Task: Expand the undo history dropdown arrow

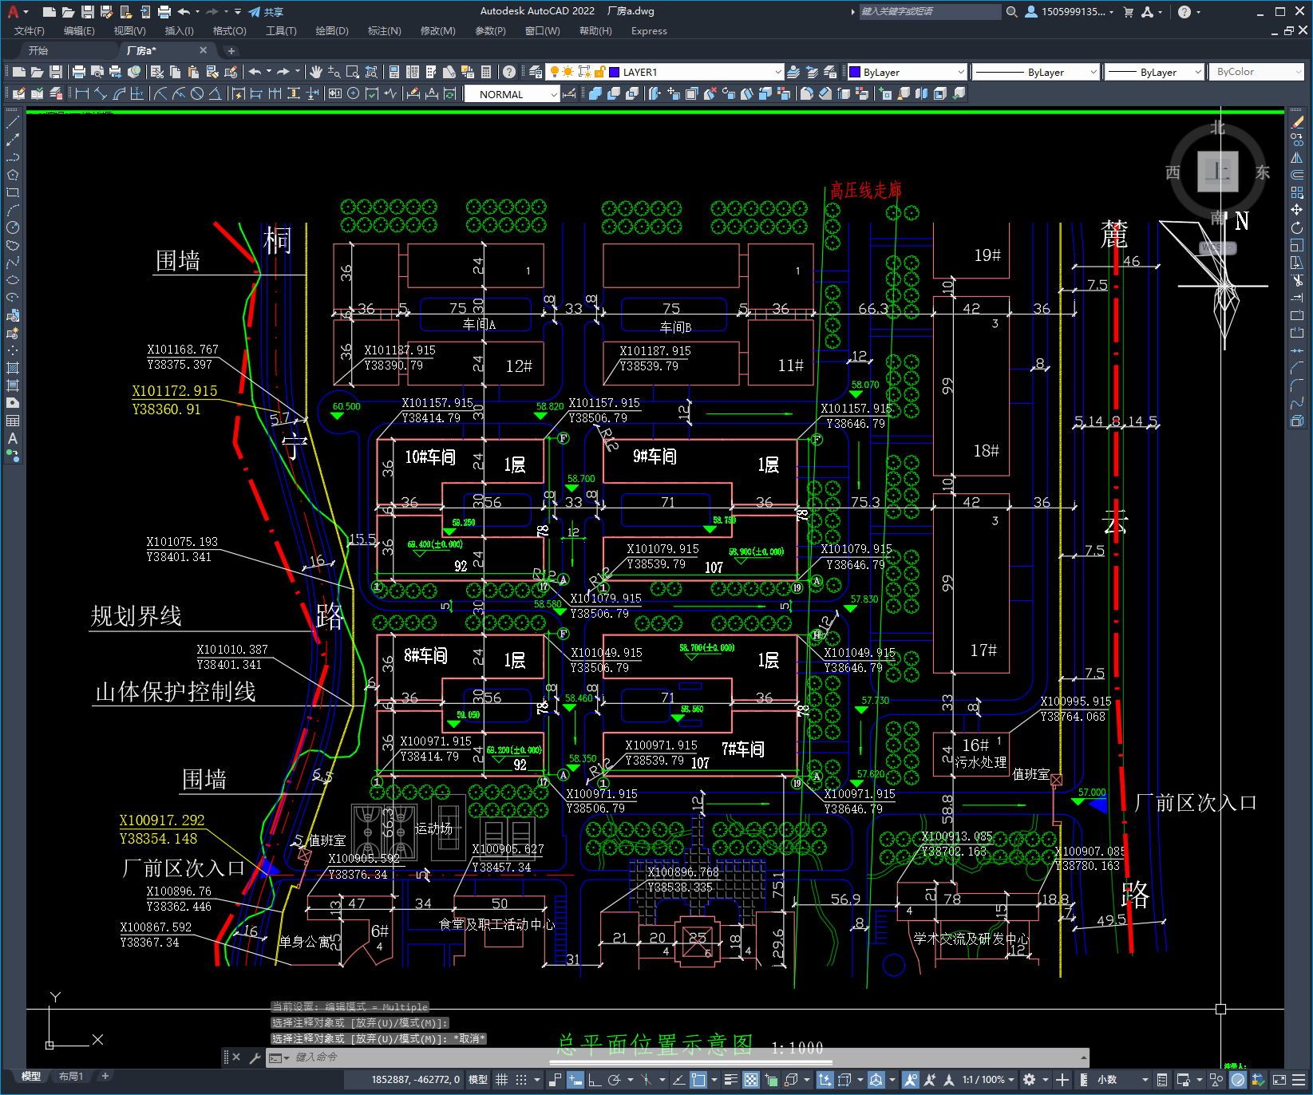Action: coord(269,72)
